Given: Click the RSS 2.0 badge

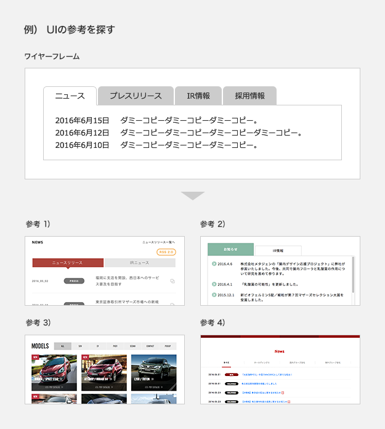Looking at the screenshot, I should pyautogui.click(x=166, y=252).
